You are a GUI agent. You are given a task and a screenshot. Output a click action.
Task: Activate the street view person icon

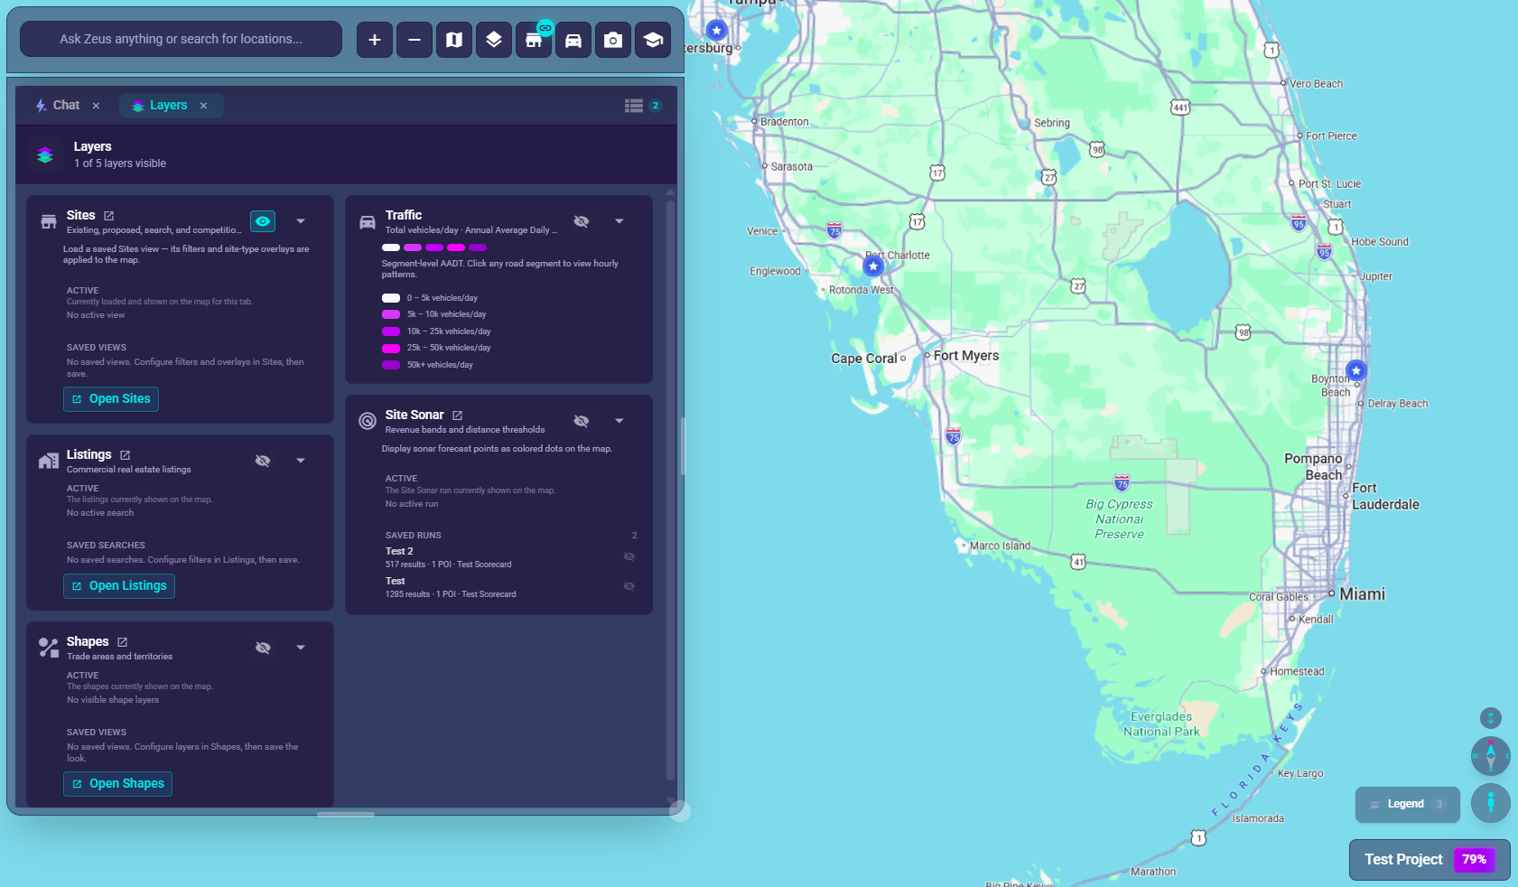click(x=1491, y=803)
